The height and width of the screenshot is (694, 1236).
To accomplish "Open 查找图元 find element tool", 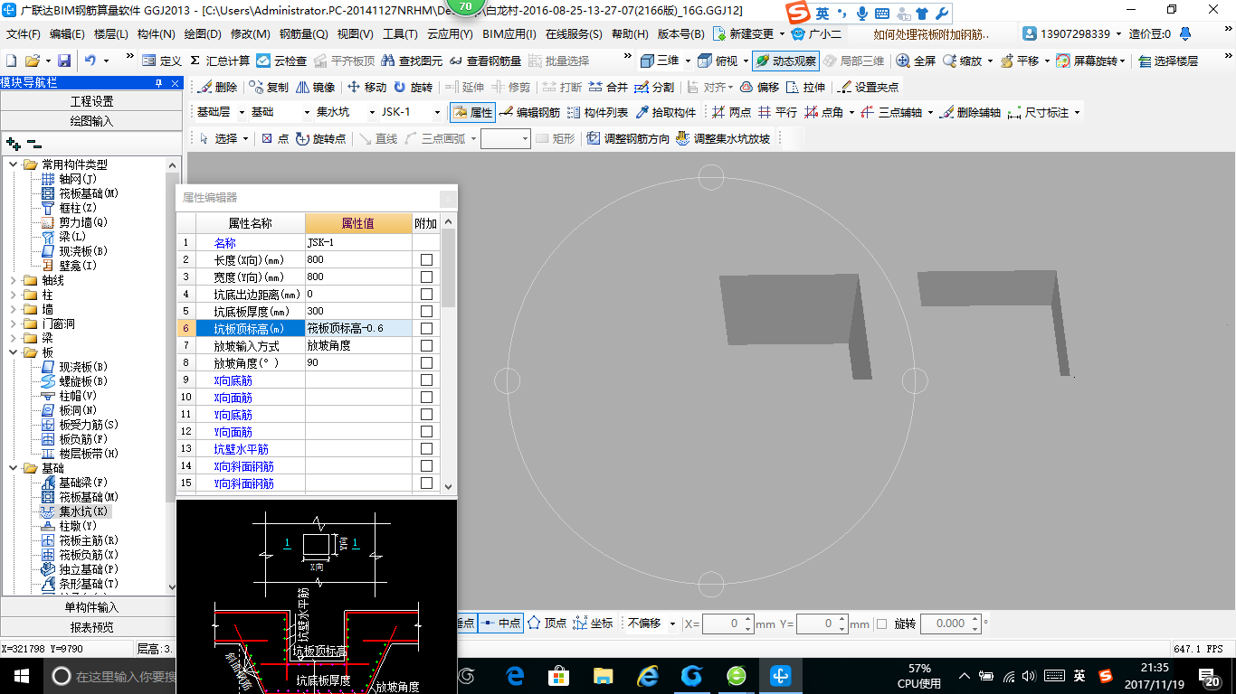I will pyautogui.click(x=412, y=61).
